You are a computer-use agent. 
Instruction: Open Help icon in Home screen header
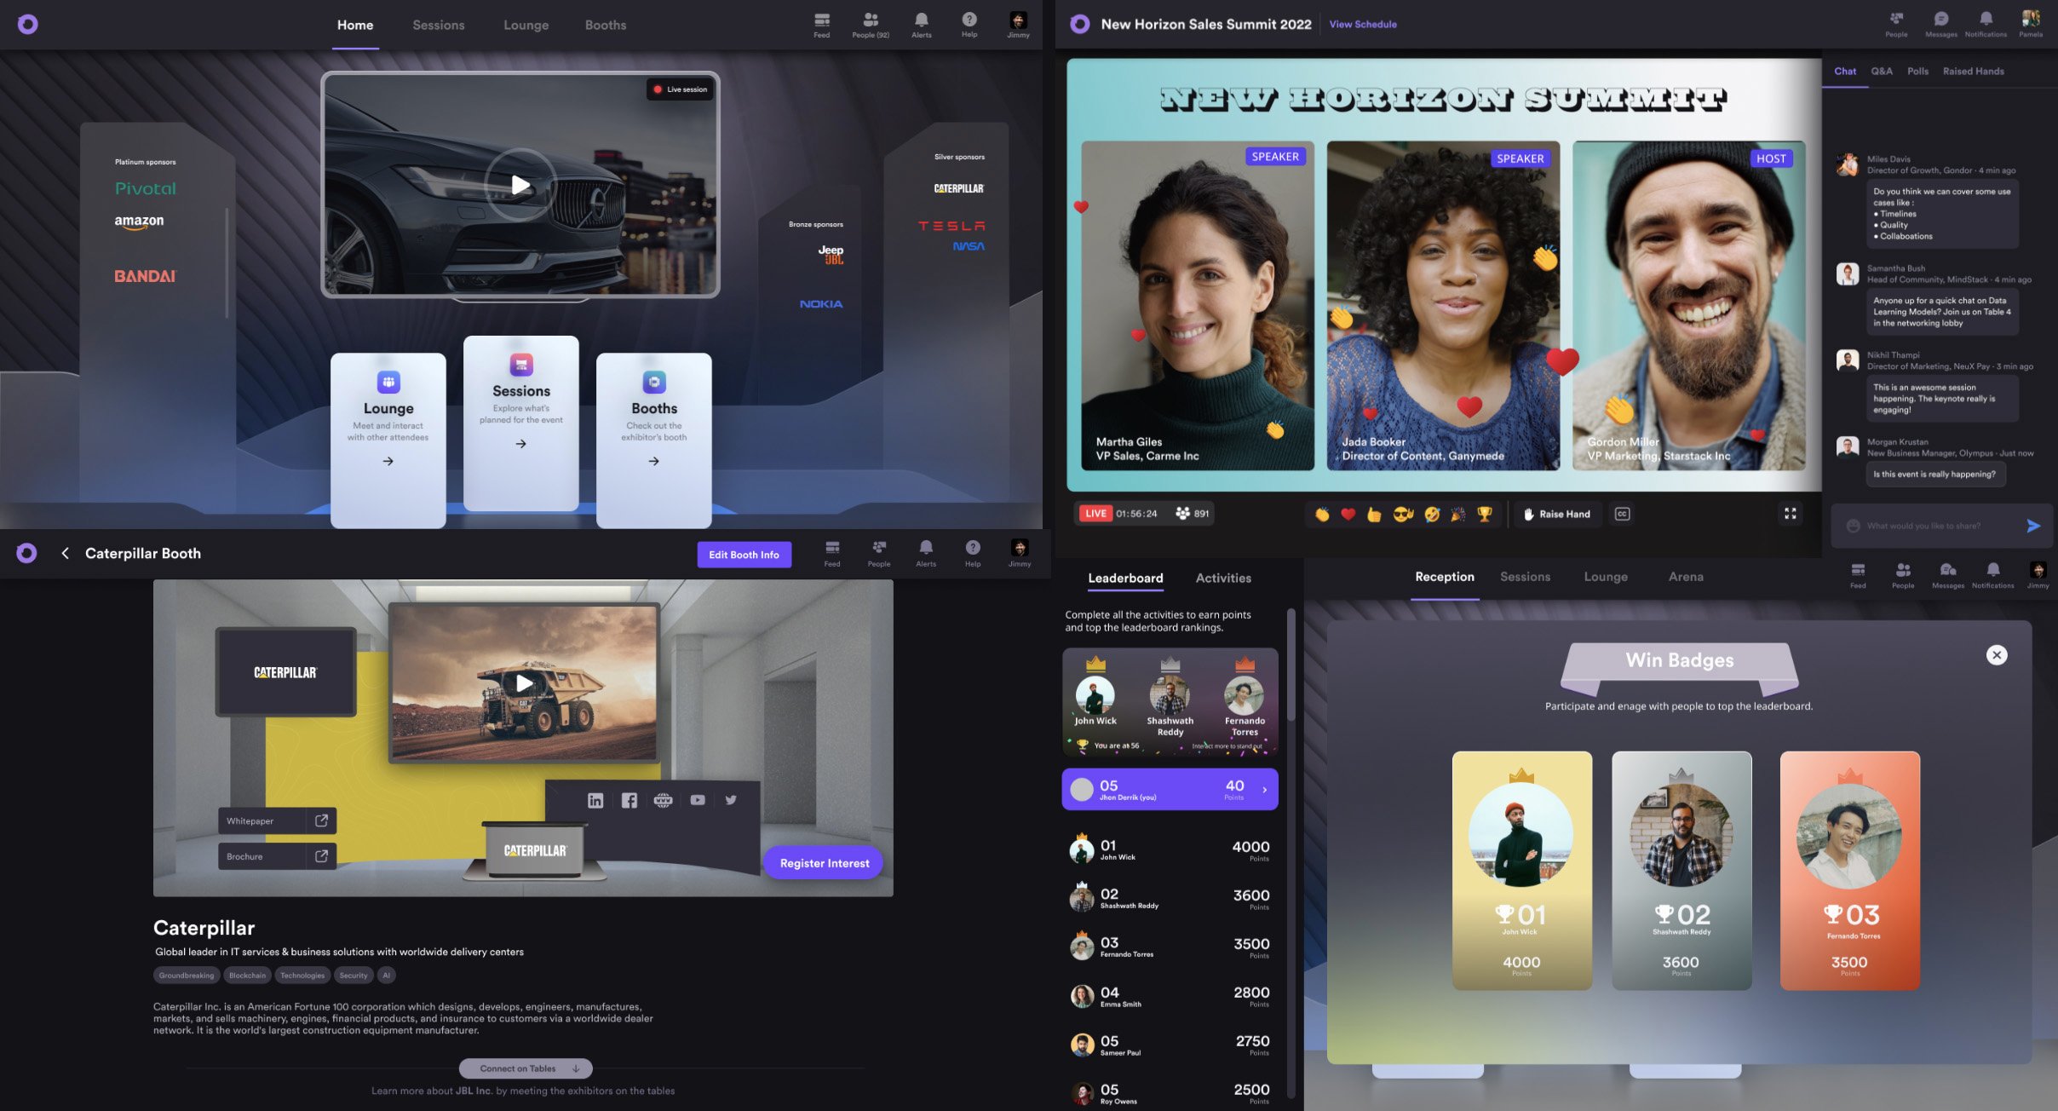[969, 24]
